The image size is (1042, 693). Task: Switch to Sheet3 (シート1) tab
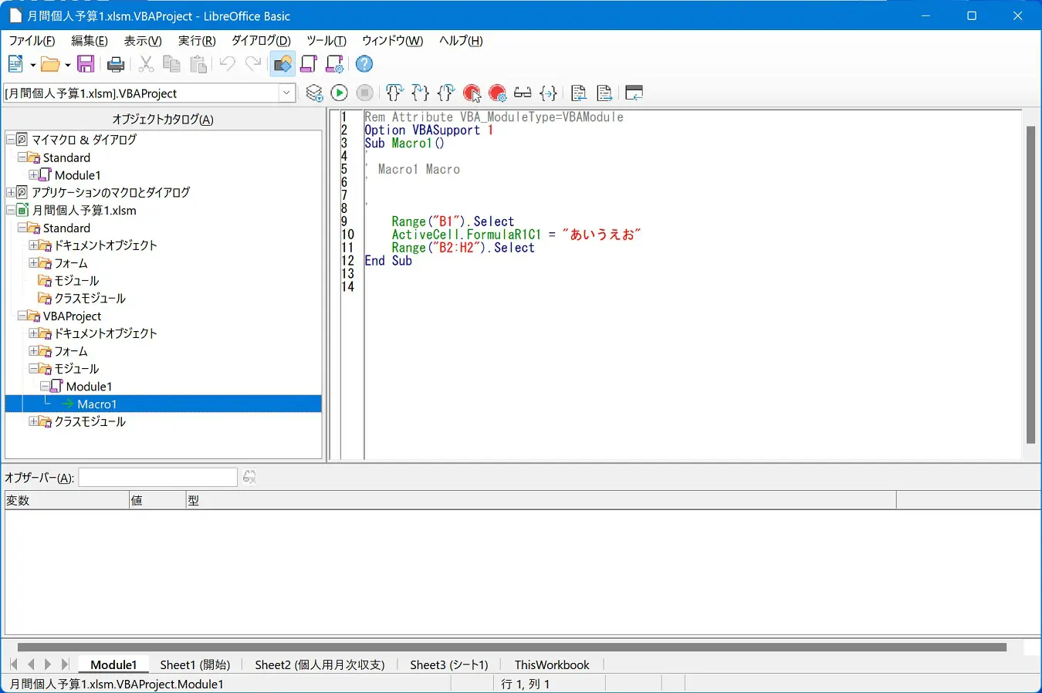pos(449,664)
